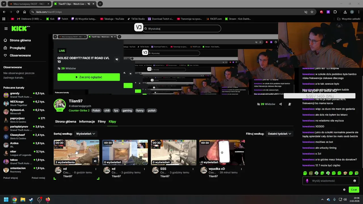
Task: Click the purple download extension icon
Action: 328,12
